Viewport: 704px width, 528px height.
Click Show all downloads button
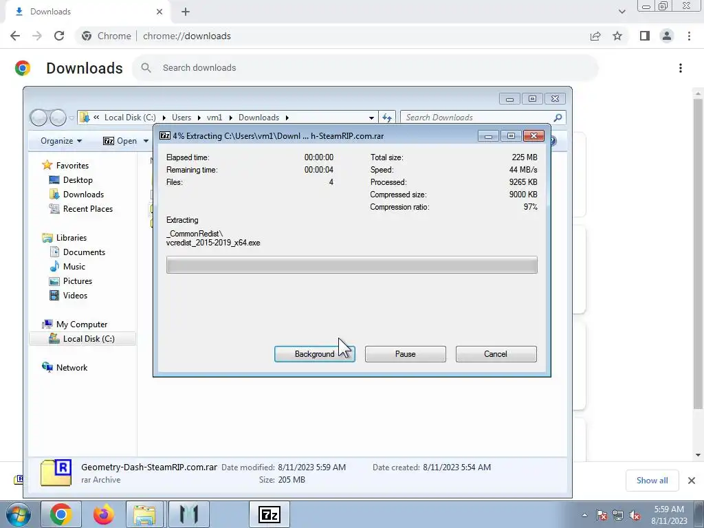[652, 481]
